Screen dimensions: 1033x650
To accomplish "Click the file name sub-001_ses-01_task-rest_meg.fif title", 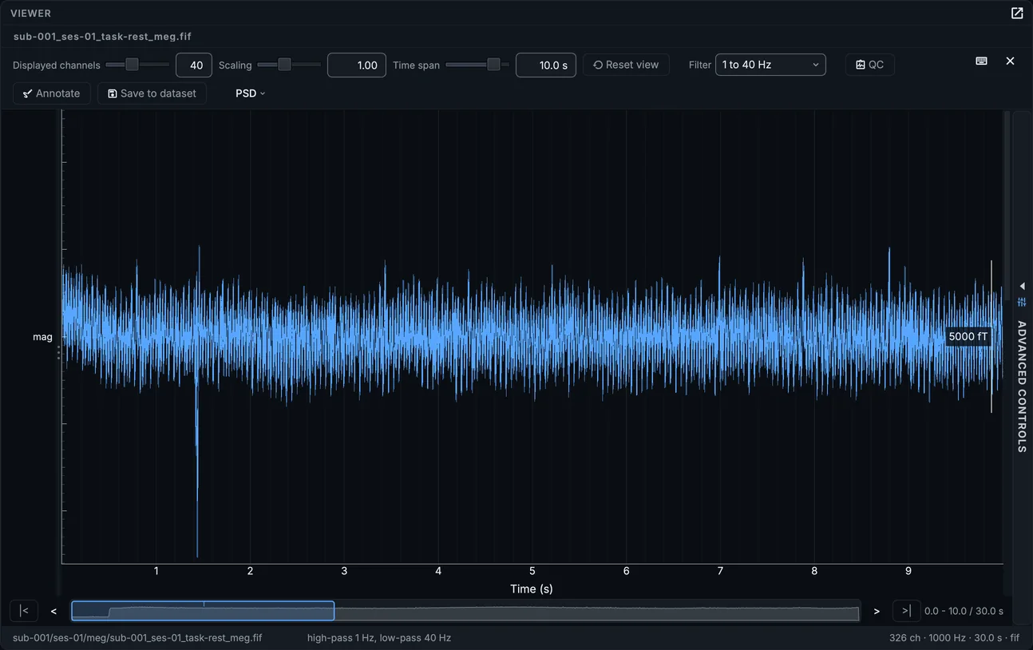I will pyautogui.click(x=102, y=36).
